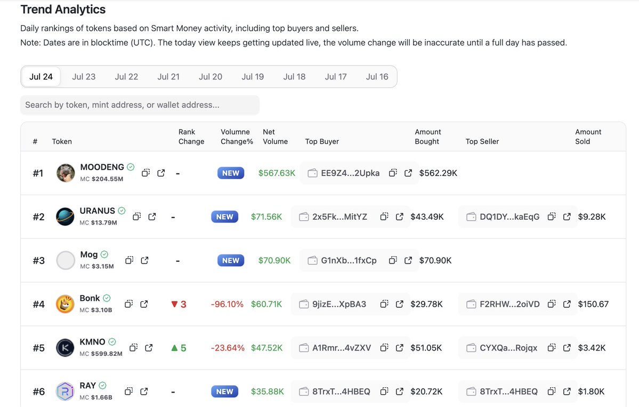Click Bonk volume change -96.10%
The height and width of the screenshot is (407, 639).
tap(227, 304)
